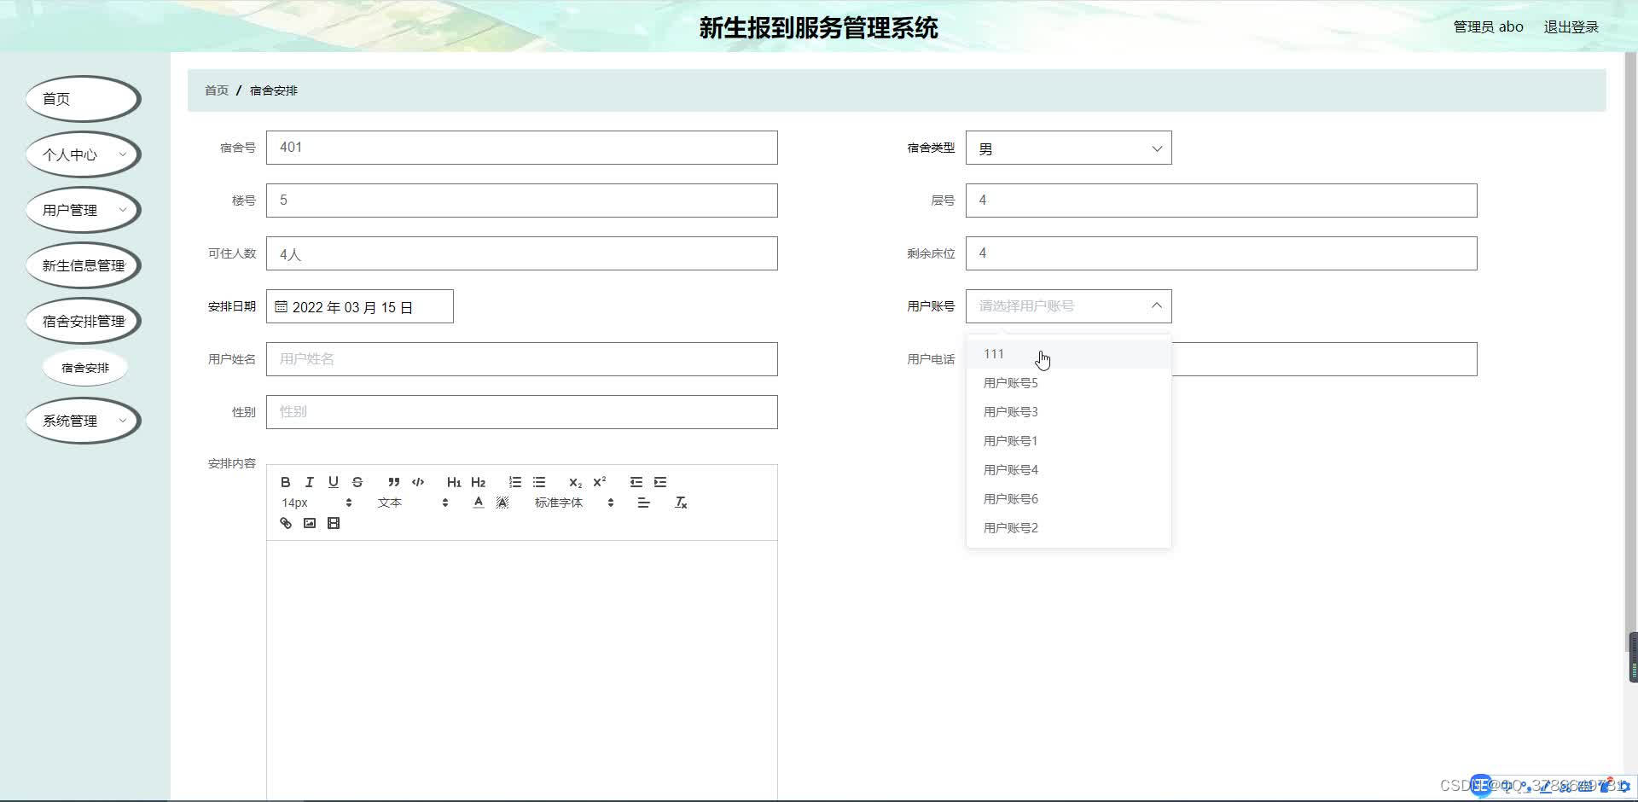This screenshot has height=802, width=1638.
Task: Select 用户账号6 from dropdown list
Action: [1068, 499]
